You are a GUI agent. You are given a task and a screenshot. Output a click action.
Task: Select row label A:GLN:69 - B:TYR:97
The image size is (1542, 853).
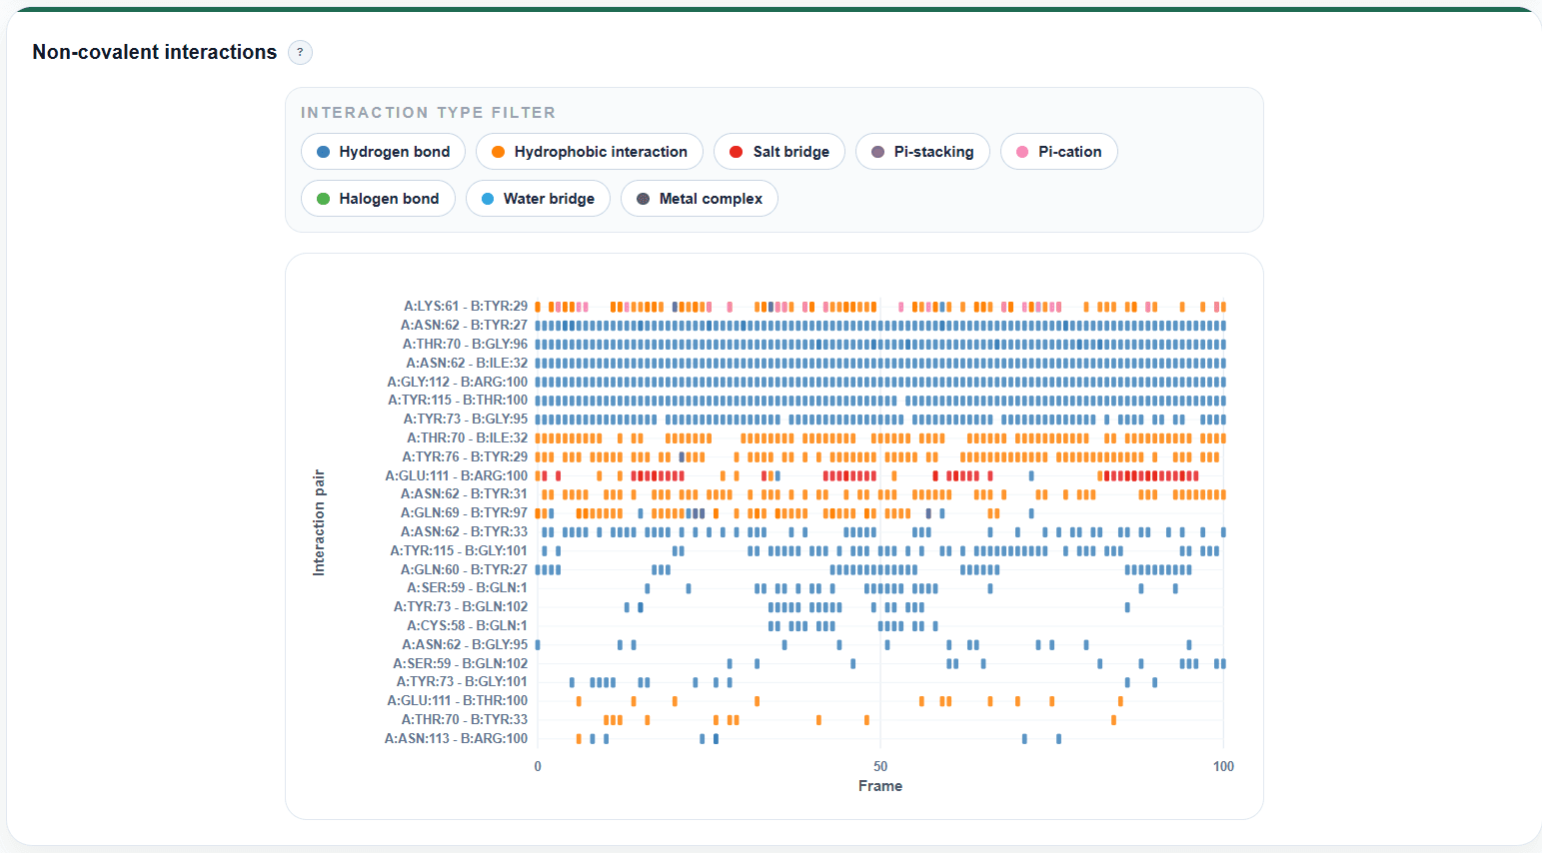tap(464, 513)
